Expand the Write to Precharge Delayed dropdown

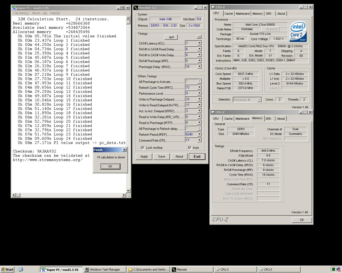199,99
